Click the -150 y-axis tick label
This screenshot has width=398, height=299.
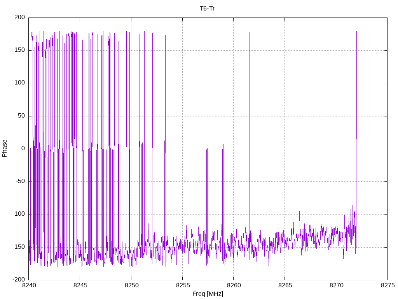18,247
